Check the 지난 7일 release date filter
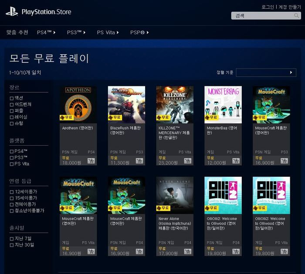This screenshot has height=274, width=305. tap(12, 239)
